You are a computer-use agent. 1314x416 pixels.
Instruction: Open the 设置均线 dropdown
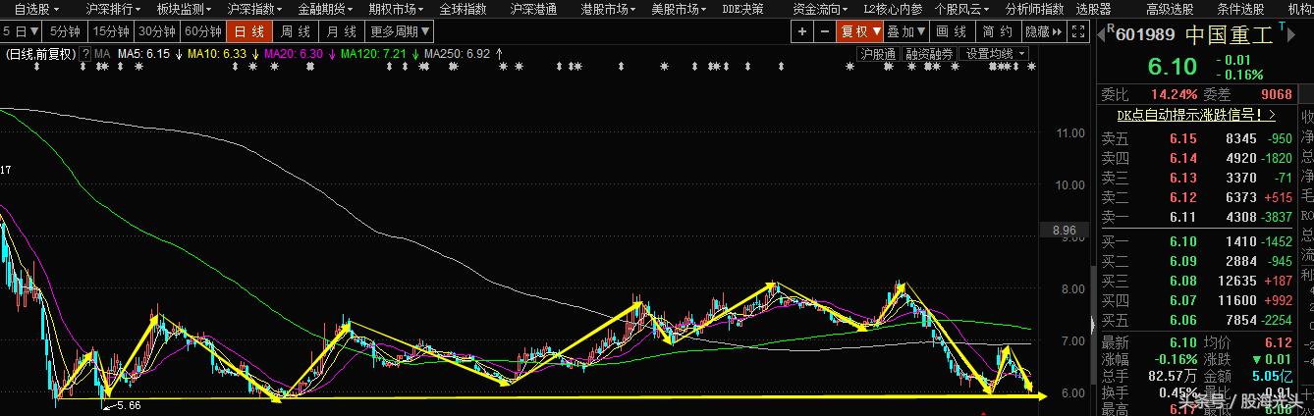[x=994, y=54]
